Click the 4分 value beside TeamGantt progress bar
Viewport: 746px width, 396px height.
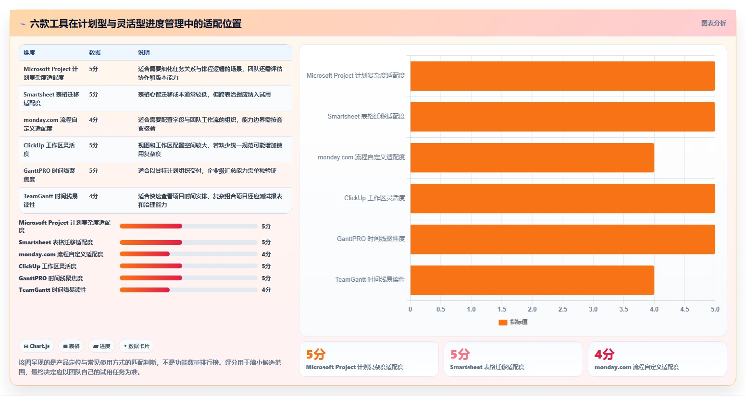(x=266, y=290)
